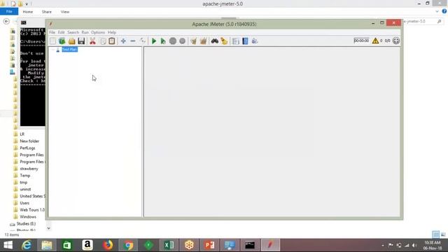Click the Collapse All minus icon
Image resolution: width=448 pixels, height=252 pixels.
coord(133,41)
